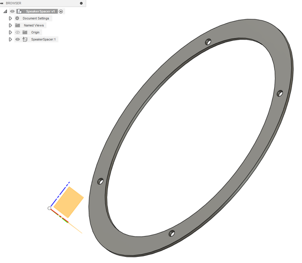Collapse the Browser panel with double-arrow icon
The width and height of the screenshot is (302, 263).
coord(2,3)
